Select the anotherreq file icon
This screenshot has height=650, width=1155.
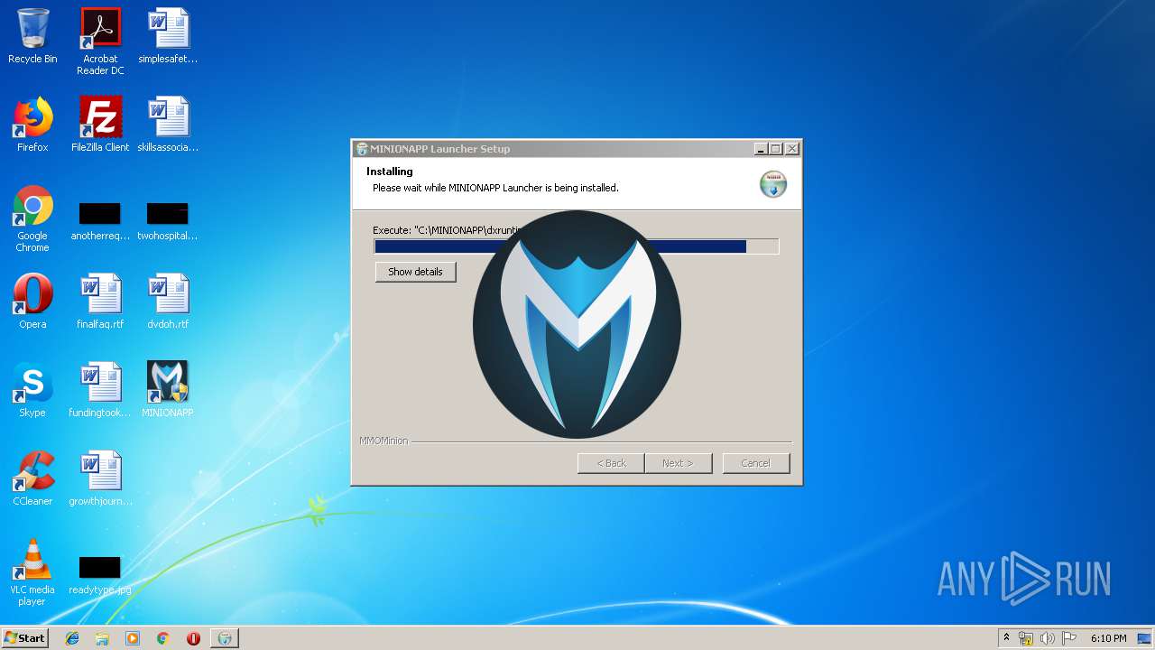[x=100, y=221]
